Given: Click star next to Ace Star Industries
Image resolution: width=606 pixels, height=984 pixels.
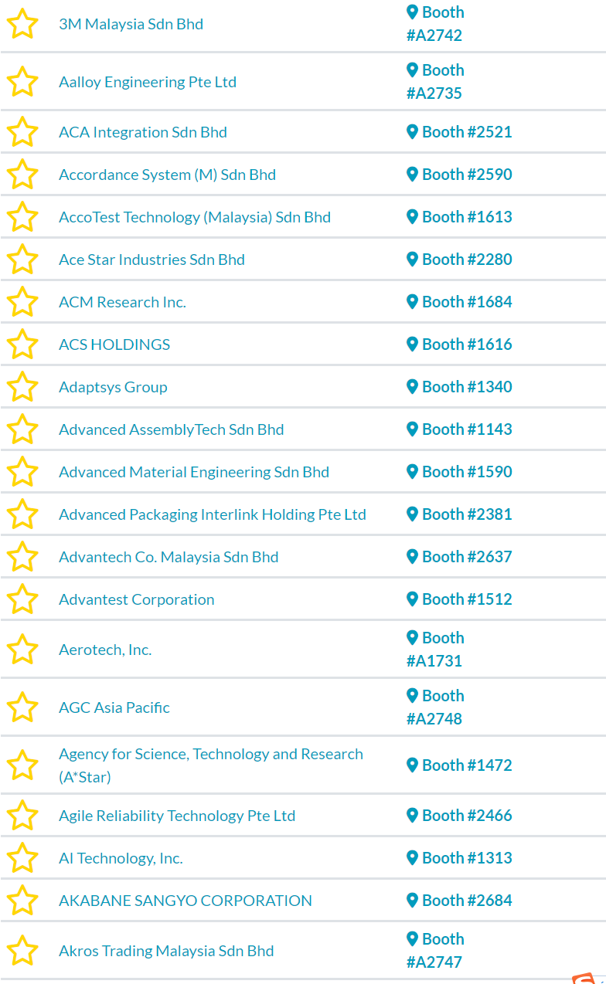Looking at the screenshot, I should click(22, 260).
